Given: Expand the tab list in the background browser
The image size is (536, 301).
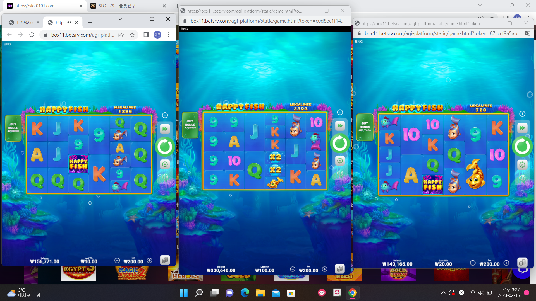Looking at the screenshot, I should pyautogui.click(x=480, y=5).
